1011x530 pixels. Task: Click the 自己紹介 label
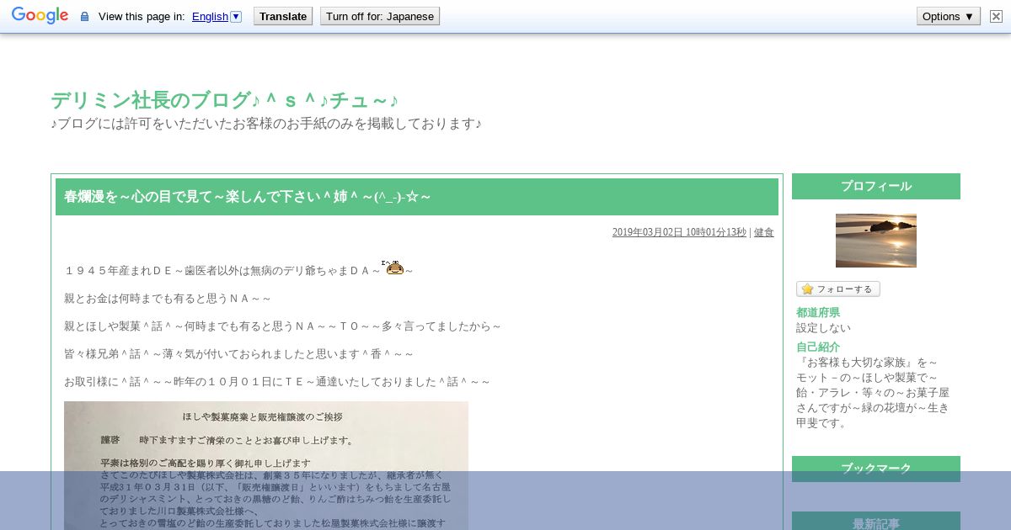818,347
